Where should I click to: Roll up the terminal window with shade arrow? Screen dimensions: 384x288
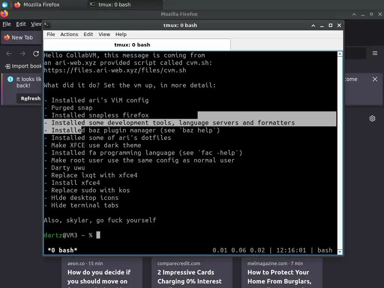click(313, 25)
